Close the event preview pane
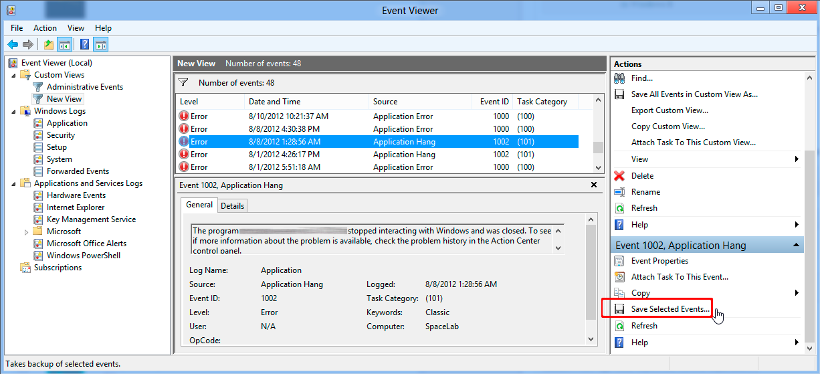This screenshot has height=374, width=820. (594, 185)
